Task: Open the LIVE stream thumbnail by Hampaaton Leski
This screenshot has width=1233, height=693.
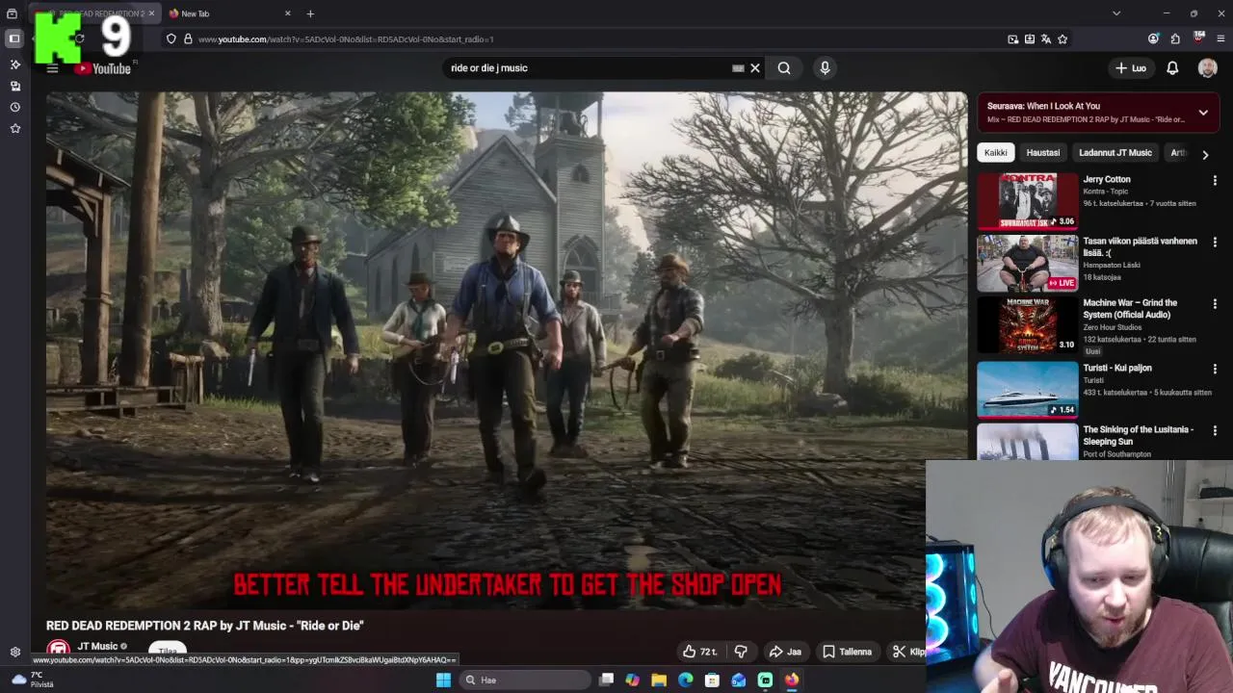Action: 1028,263
